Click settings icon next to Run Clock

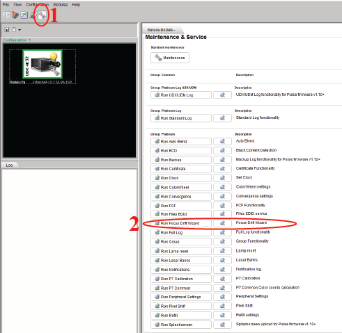coord(222,178)
